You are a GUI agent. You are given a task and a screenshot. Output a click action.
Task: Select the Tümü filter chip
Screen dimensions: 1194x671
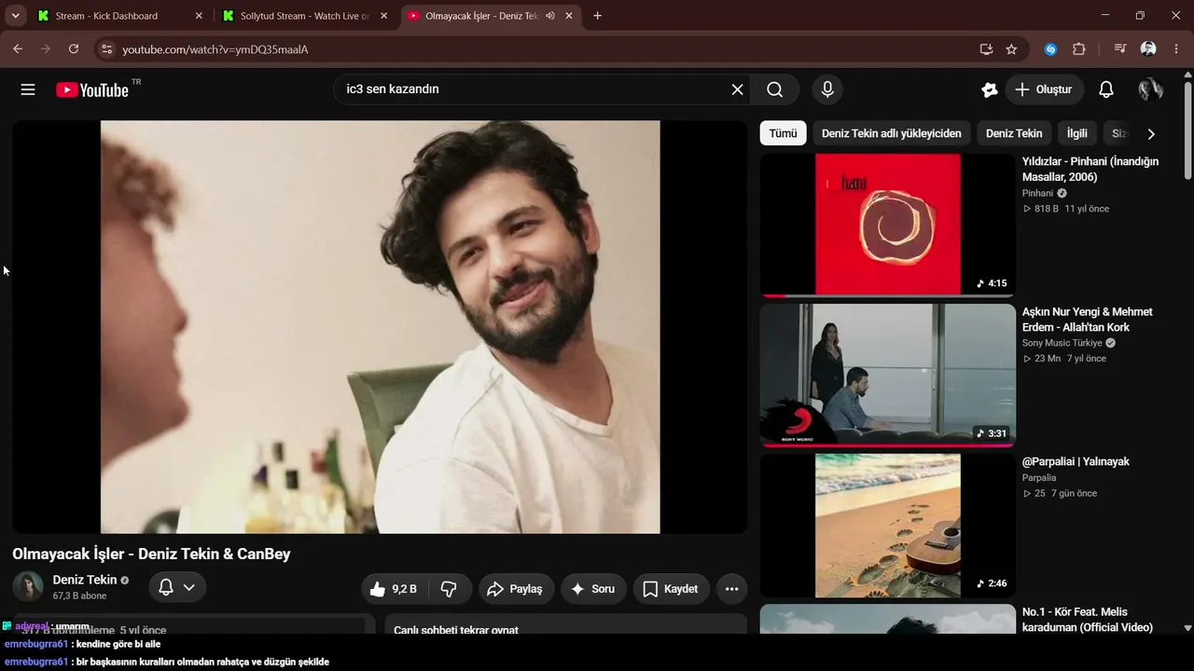click(783, 133)
